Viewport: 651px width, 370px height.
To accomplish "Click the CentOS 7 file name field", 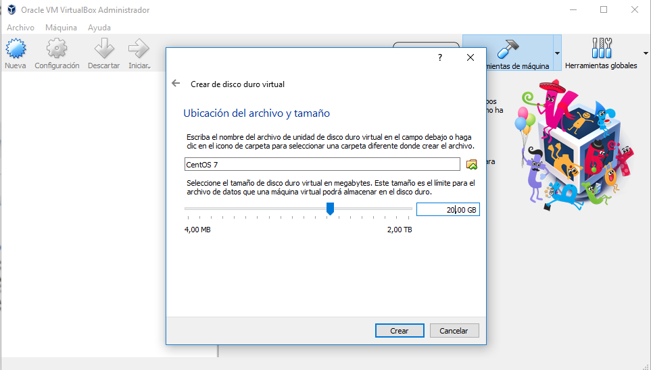I will click(322, 165).
